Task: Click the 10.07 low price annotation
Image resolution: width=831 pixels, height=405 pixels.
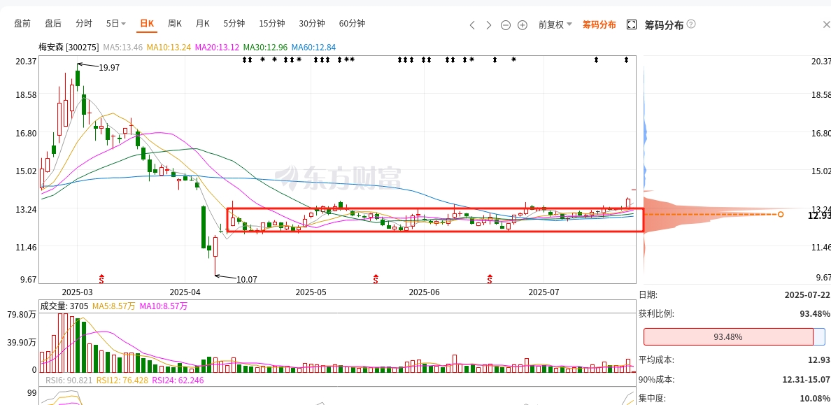Action: point(247,279)
